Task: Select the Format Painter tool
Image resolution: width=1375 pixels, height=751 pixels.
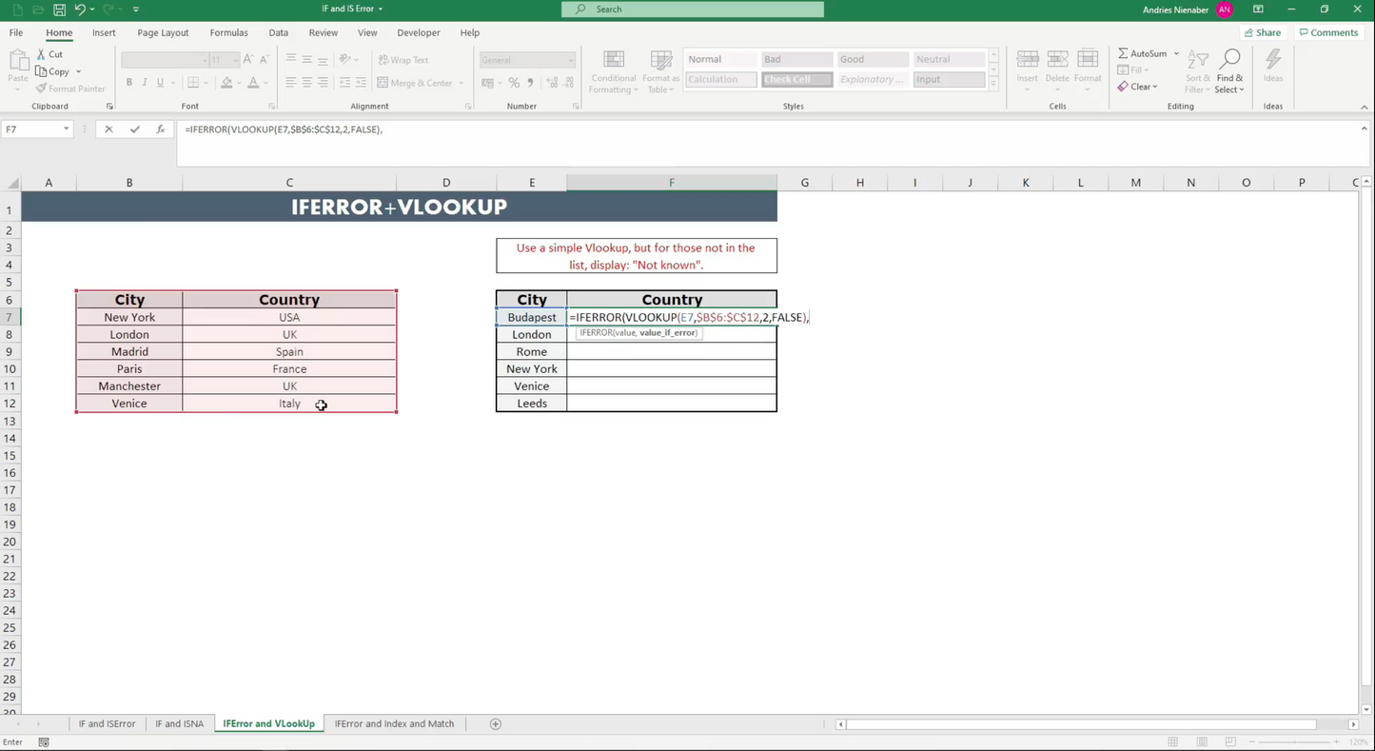Action: pos(70,88)
